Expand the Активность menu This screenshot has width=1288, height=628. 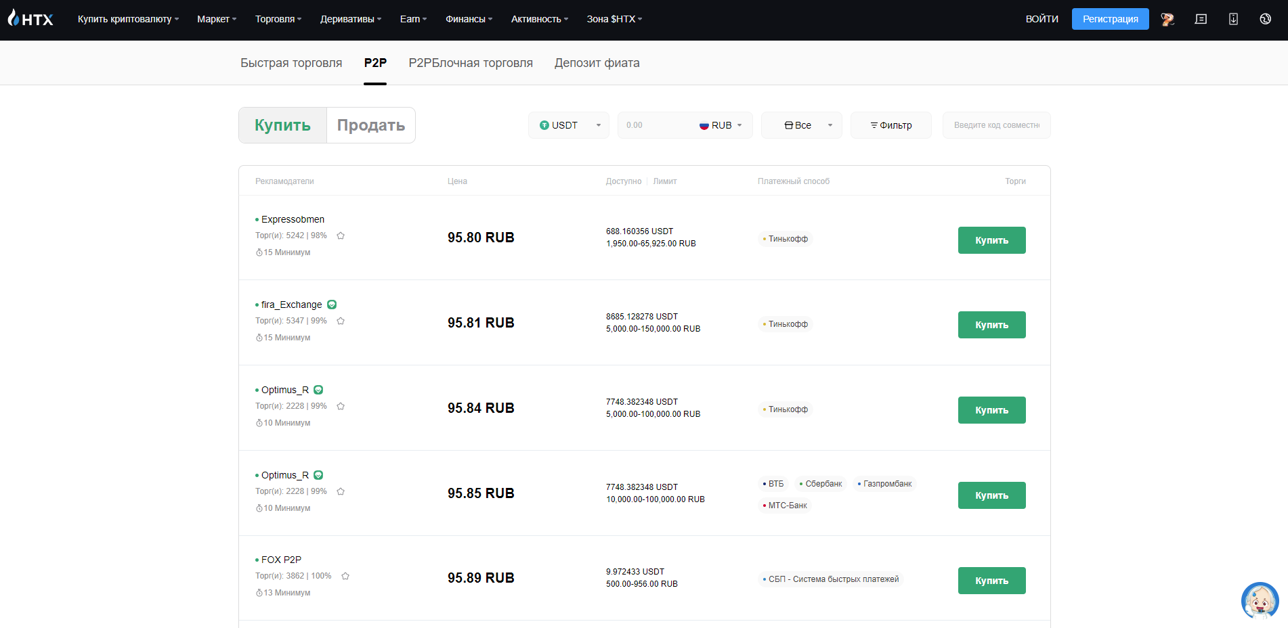540,19
